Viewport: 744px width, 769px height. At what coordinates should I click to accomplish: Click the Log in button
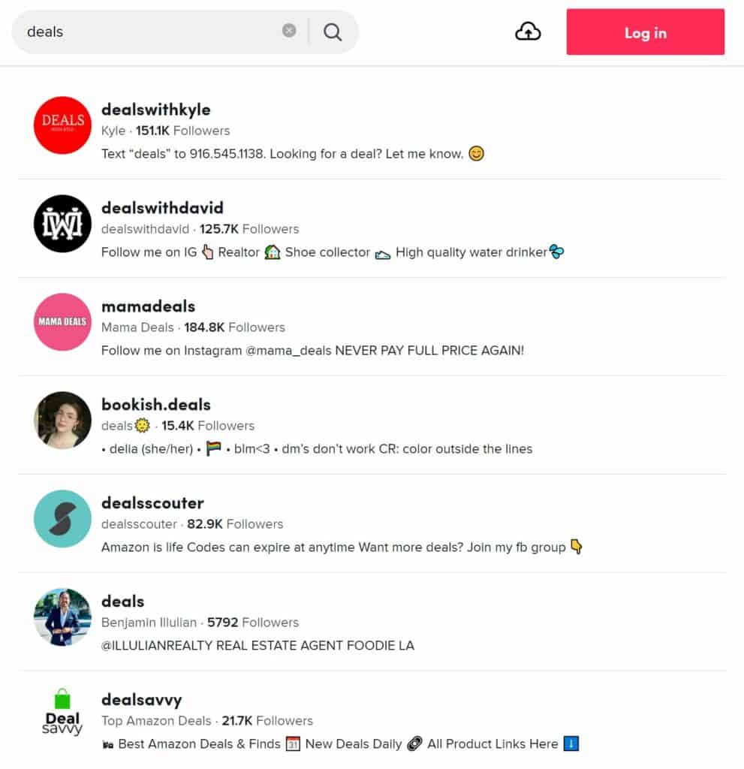click(645, 32)
